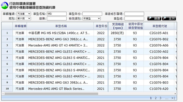Sort by the 車型年份 column header
The height and width of the screenshot is (102, 183).
coord(101,26)
